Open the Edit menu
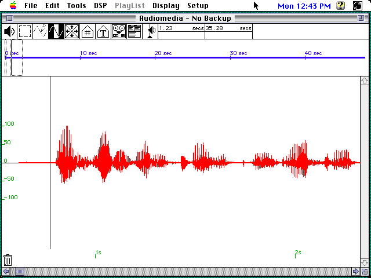 [52, 5]
